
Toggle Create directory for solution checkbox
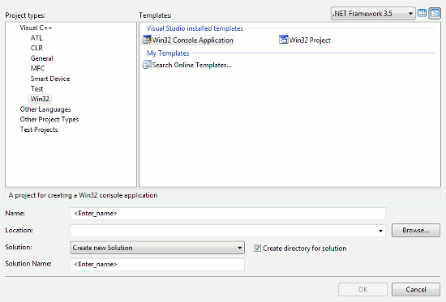coord(257,248)
